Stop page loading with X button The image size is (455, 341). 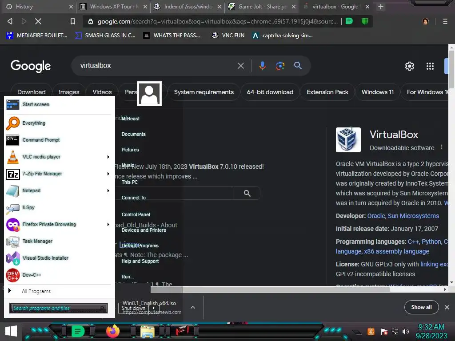pos(38,21)
